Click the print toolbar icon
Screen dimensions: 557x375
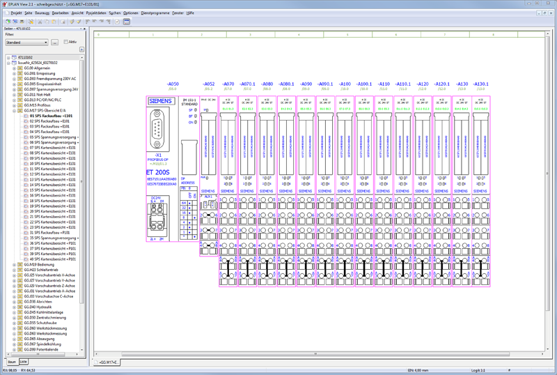(22, 22)
